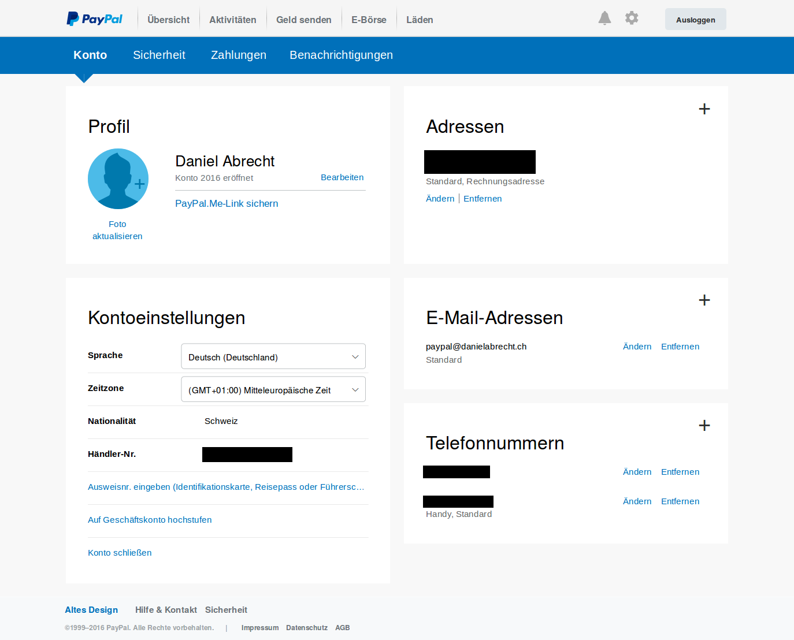The width and height of the screenshot is (794, 640).
Task: Switch to the Sicherheit tab
Action: (159, 55)
